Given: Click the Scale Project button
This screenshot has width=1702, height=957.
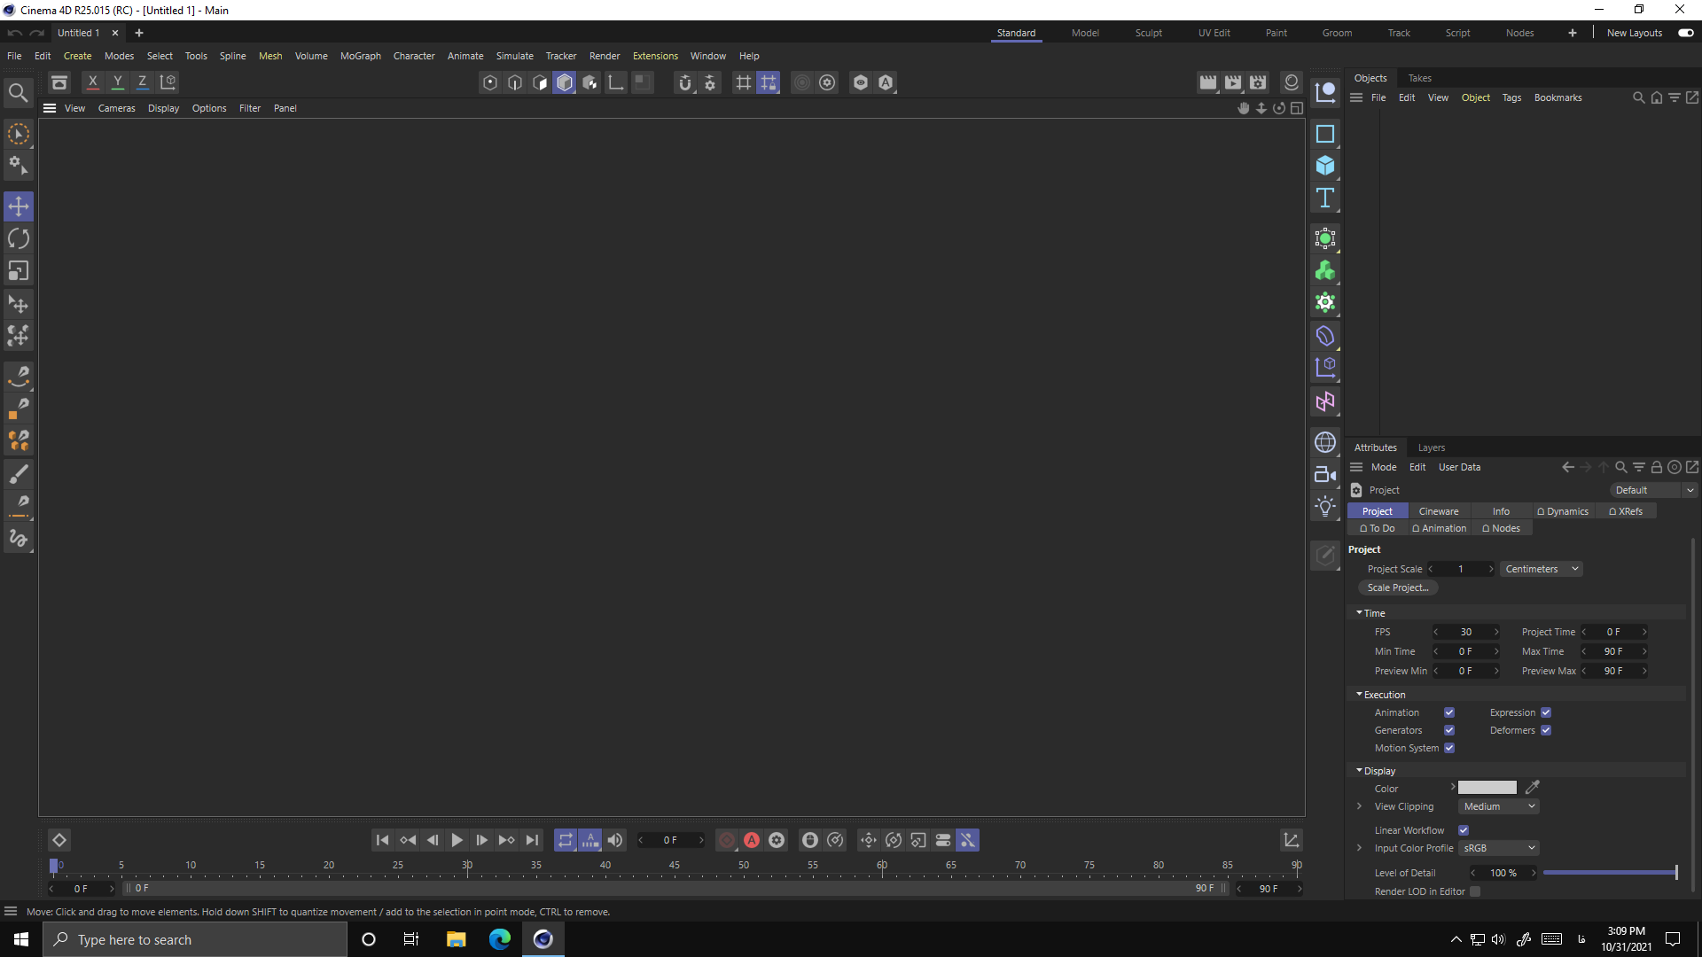Looking at the screenshot, I should [x=1399, y=587].
